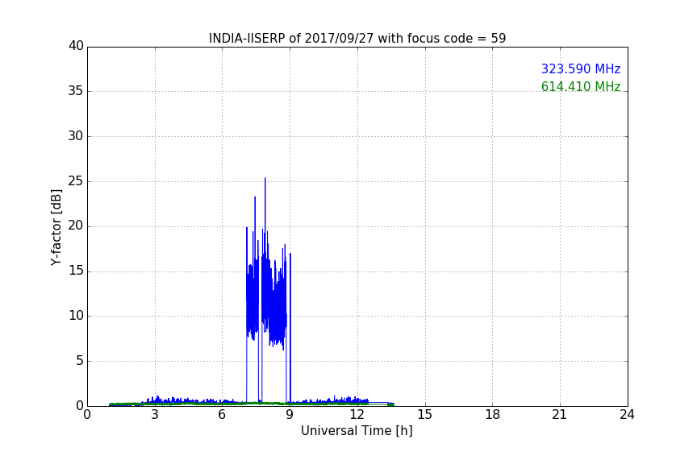697x464 pixels.
Task: Click the 'Universal Time [h]' axis label
Action: point(357,431)
